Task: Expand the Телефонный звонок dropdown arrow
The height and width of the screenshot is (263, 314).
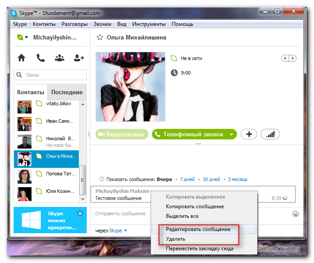Action: point(231,135)
